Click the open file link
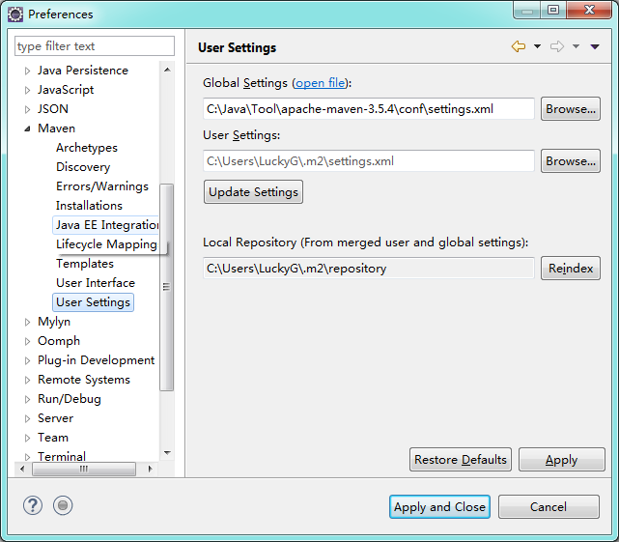The height and width of the screenshot is (542, 619). pos(321,83)
